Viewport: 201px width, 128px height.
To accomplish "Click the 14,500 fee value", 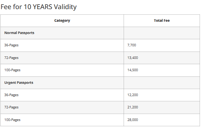I will [133, 70].
